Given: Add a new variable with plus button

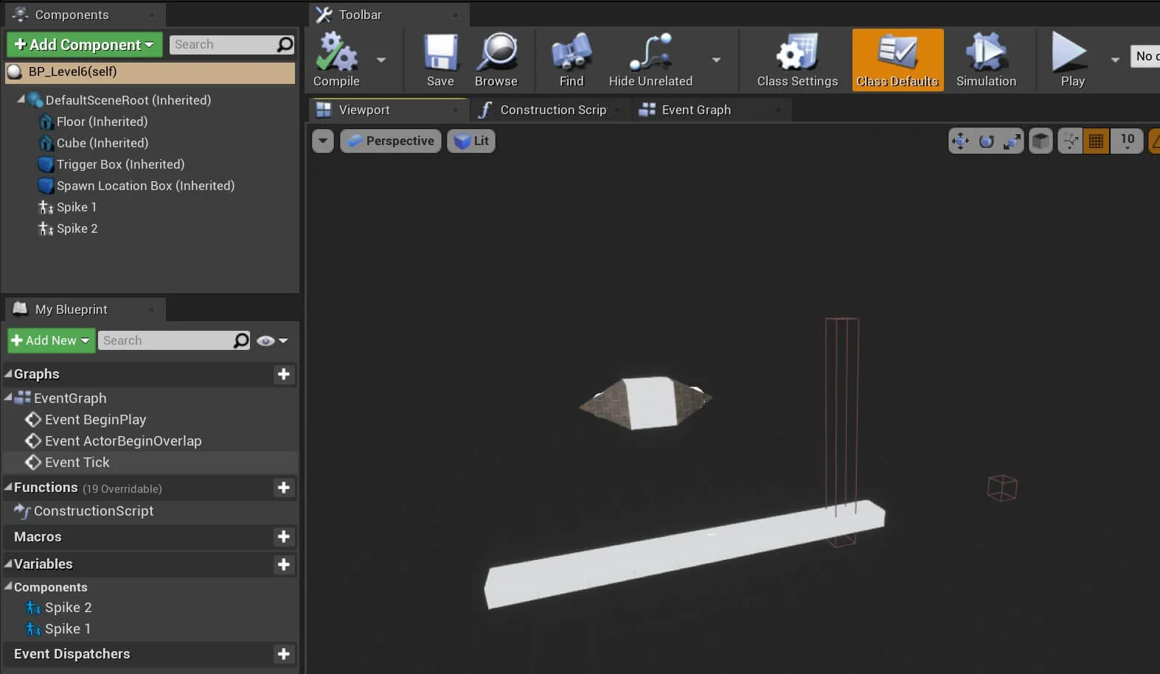Looking at the screenshot, I should (x=283, y=564).
